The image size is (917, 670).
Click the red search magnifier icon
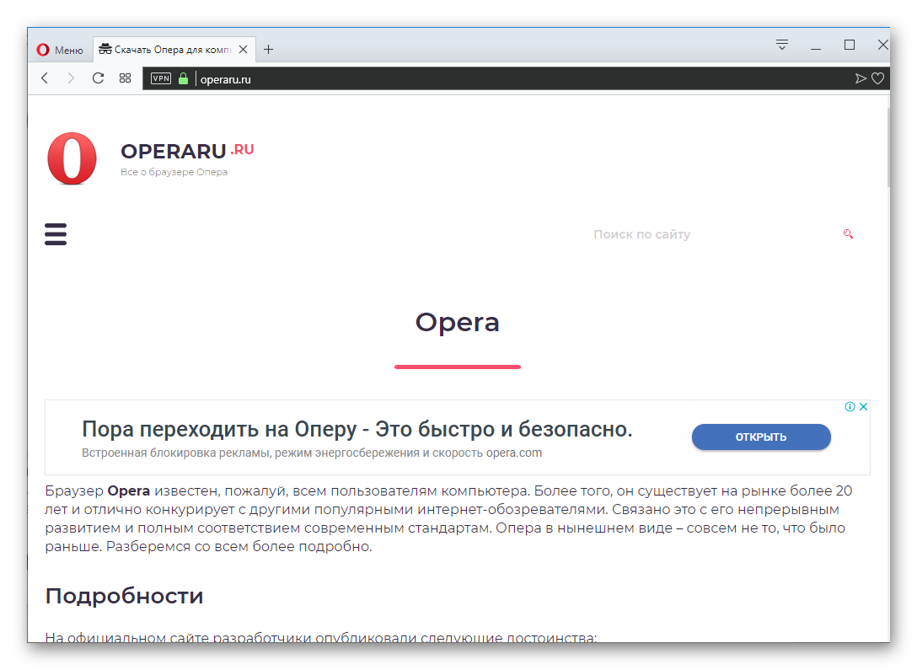click(x=848, y=234)
